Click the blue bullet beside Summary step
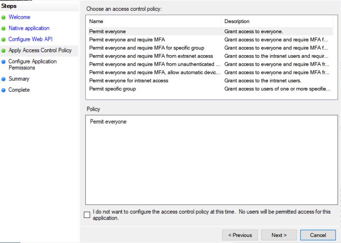This screenshot has width=341, height=243. pyautogui.click(x=4, y=79)
